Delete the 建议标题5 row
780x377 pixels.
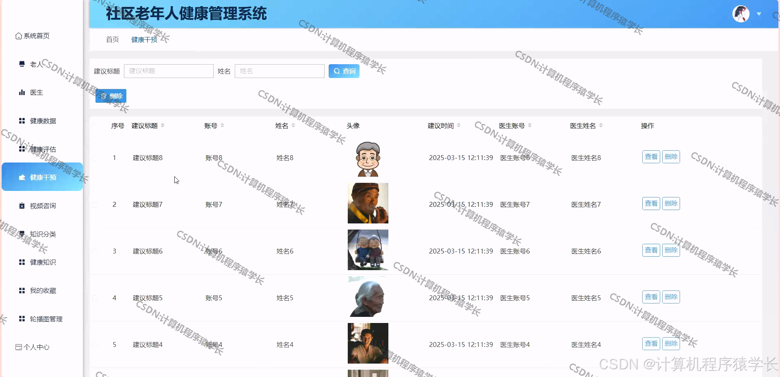coord(671,297)
